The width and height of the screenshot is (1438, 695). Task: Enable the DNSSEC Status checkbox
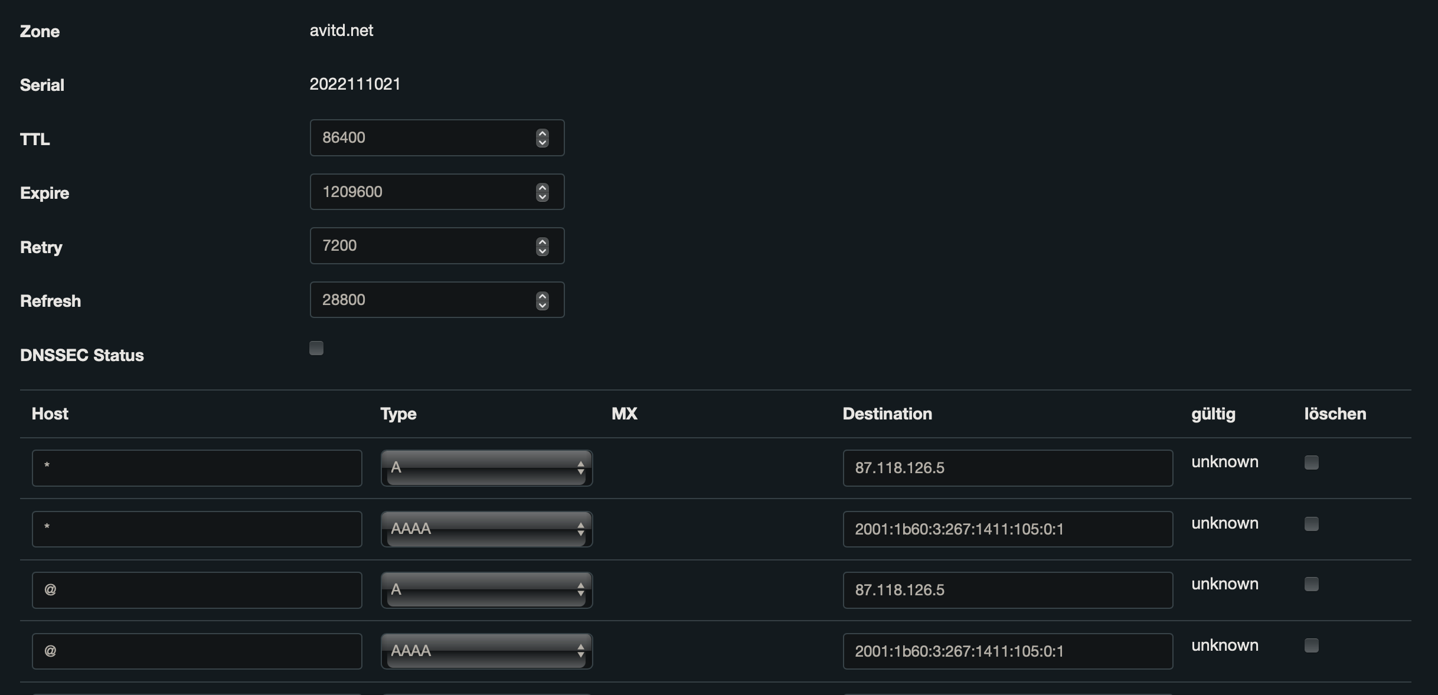pyautogui.click(x=316, y=348)
